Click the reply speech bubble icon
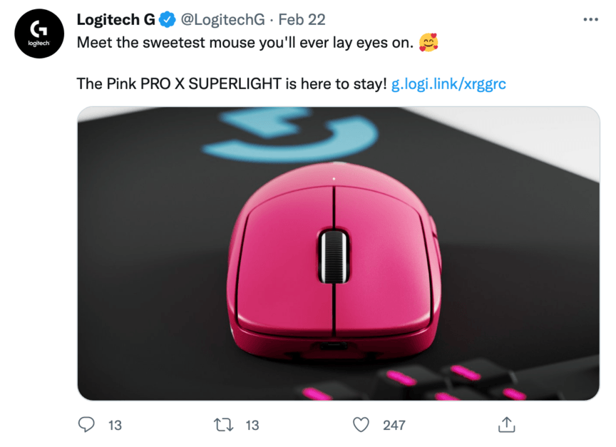This screenshot has width=616, height=447. tap(86, 425)
